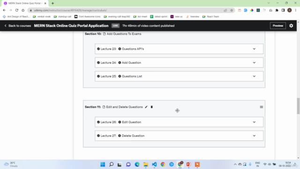Show hidden system tray icons chevron
Image resolution: width=300 pixels, height=169 pixels.
pos(235,164)
